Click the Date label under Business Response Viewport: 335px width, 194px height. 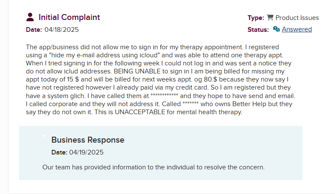59,152
